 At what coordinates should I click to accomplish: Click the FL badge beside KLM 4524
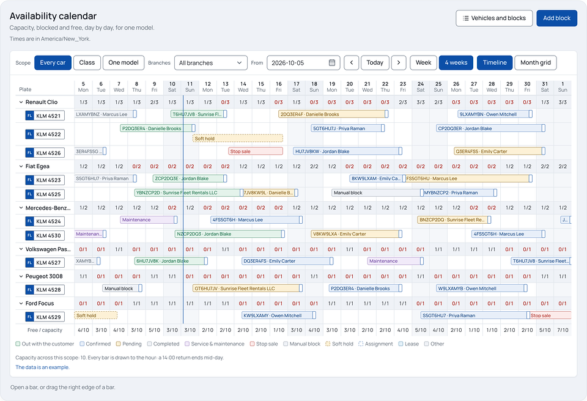[x=29, y=221]
